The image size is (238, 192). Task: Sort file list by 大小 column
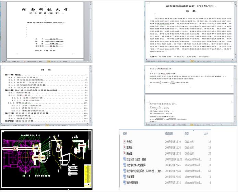tap(206, 133)
